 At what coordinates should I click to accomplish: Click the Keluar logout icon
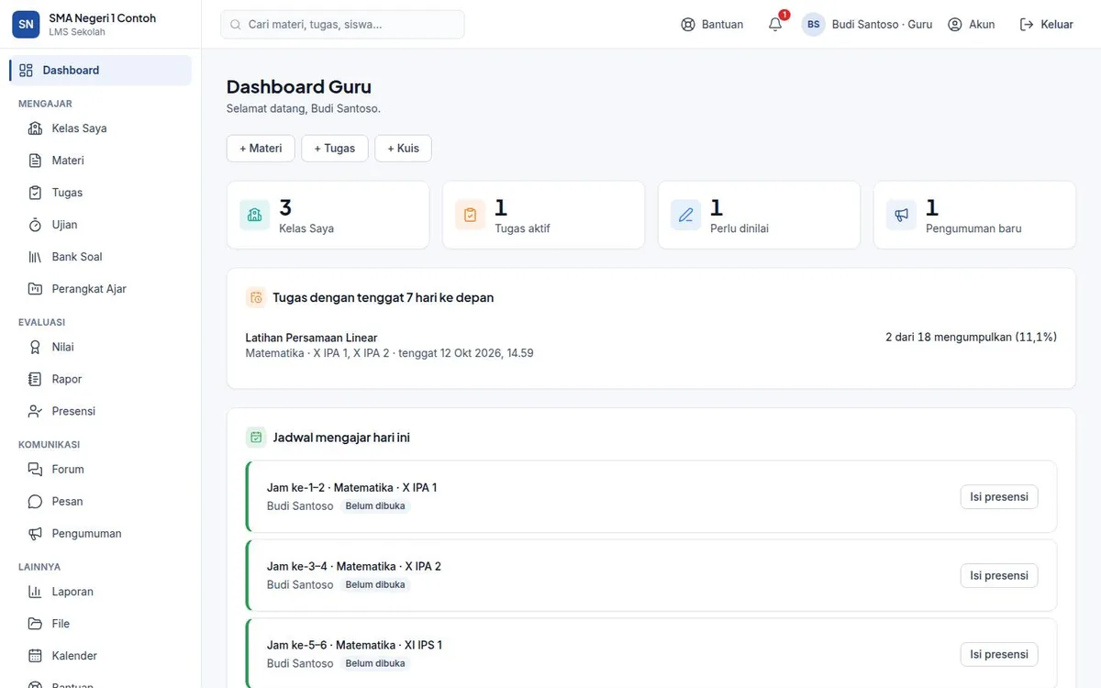point(1027,25)
